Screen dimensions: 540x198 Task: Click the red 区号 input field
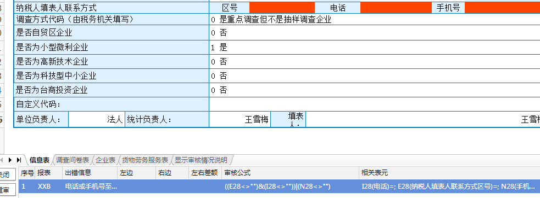pyautogui.click(x=282, y=8)
